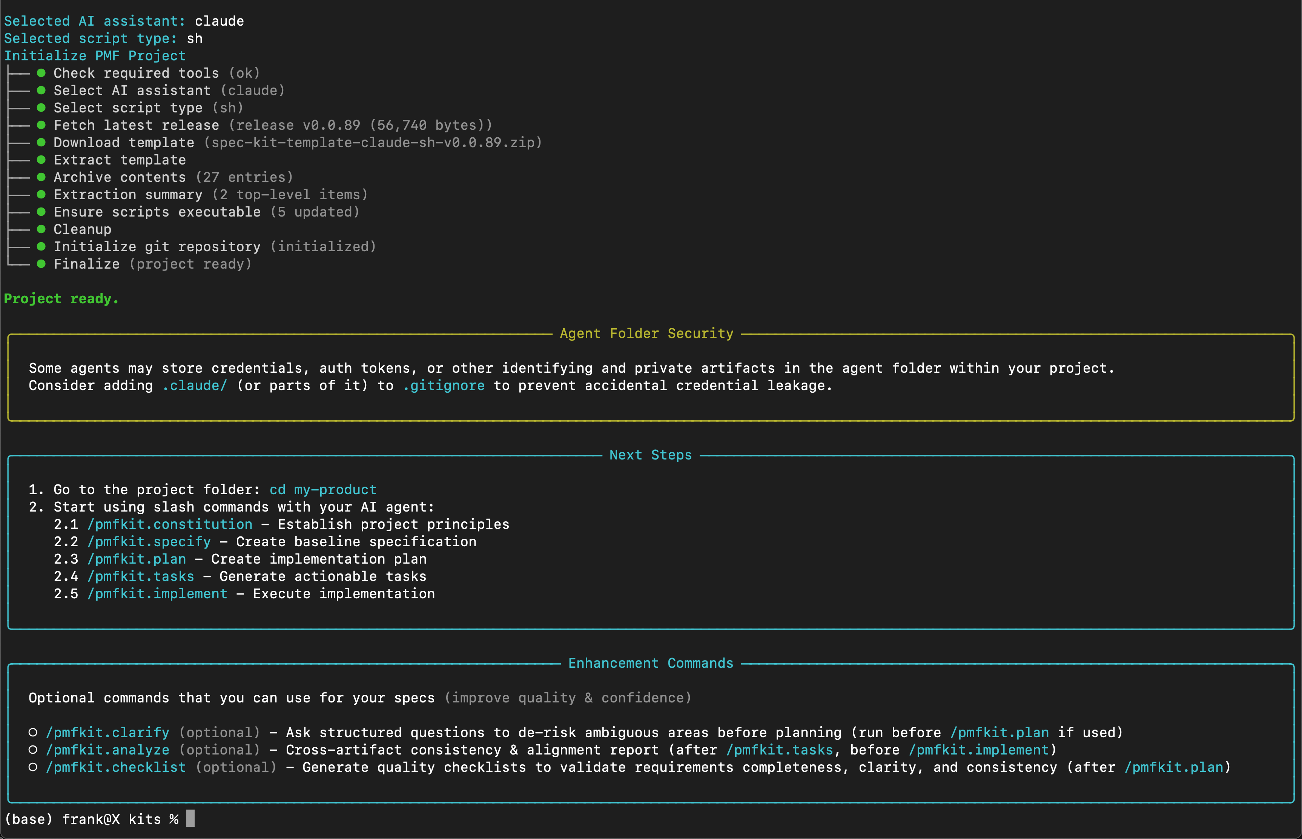Toggle the circle next to /pmfkit.analyze
Viewport: 1302px width, 839px height.
coord(33,750)
